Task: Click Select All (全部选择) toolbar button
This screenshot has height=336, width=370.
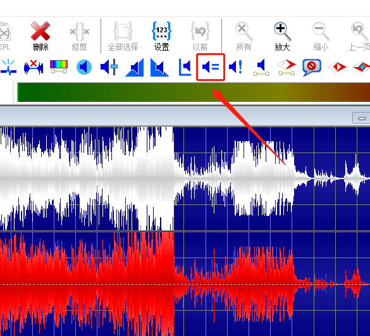Action: coord(123,36)
